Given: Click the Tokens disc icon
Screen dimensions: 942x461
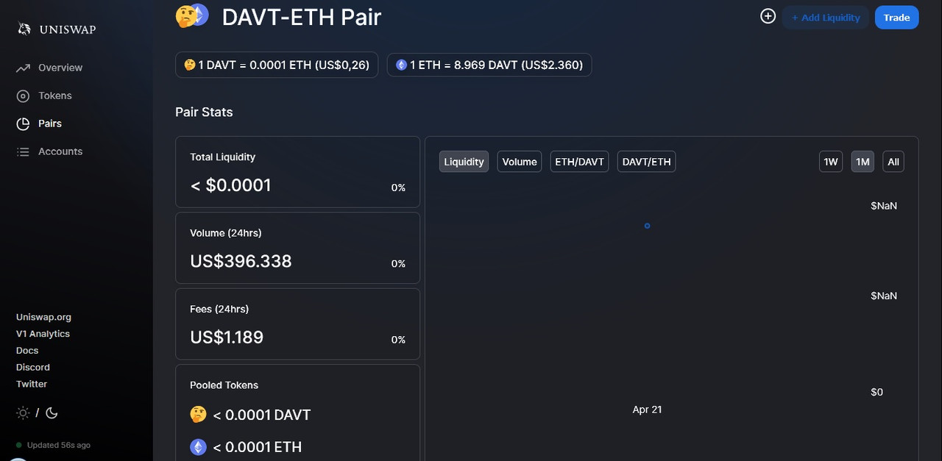Looking at the screenshot, I should point(23,96).
